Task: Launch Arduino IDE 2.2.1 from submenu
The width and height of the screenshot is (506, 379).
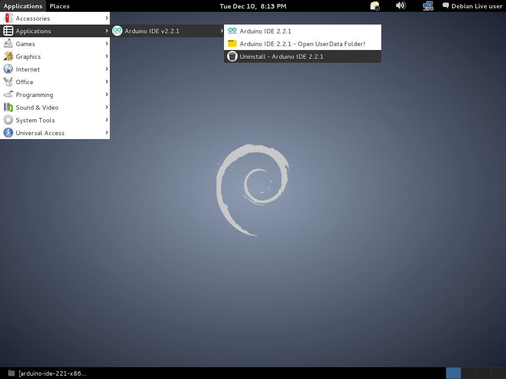Action: click(x=265, y=31)
